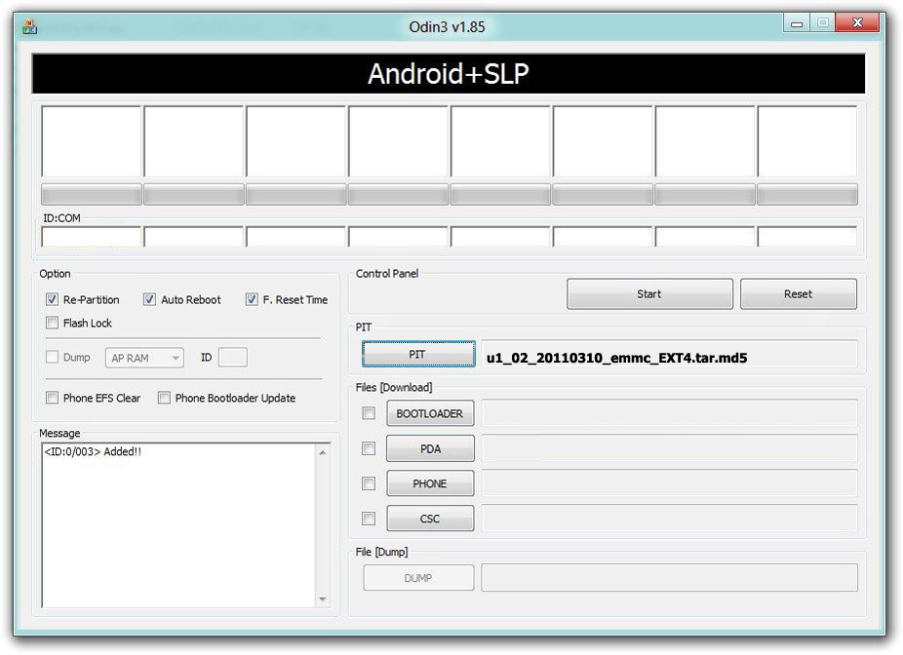The width and height of the screenshot is (903, 655).
Task: Open the PIT file browser button
Action: pyautogui.click(x=418, y=354)
